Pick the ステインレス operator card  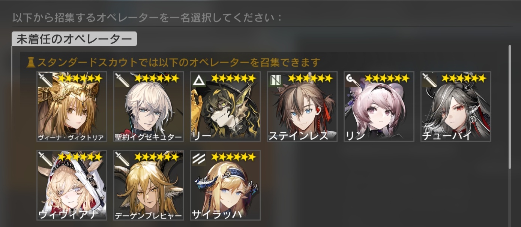(x=302, y=107)
